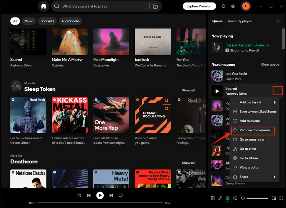Open the Connect to a device icon
The height and width of the screenshot is (208, 286).
tap(235, 198)
